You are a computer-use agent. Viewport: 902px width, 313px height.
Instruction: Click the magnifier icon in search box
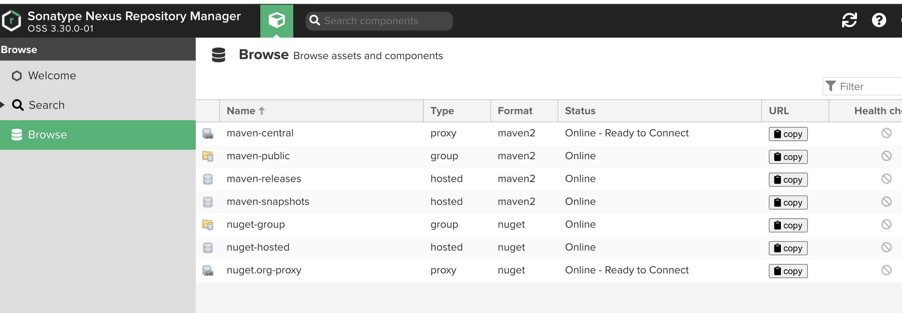314,20
